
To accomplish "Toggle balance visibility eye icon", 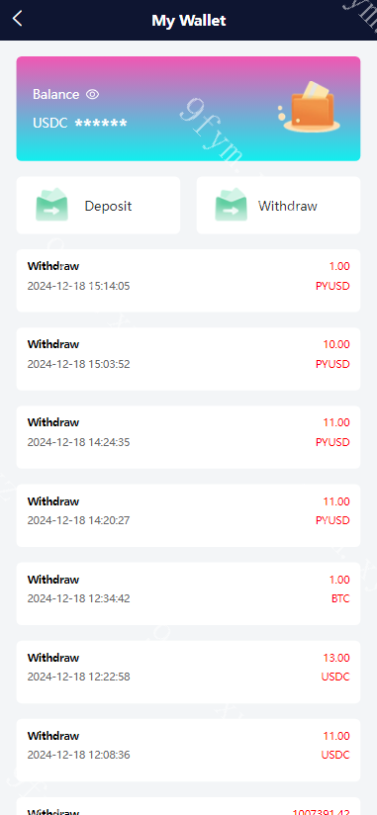I will pyautogui.click(x=93, y=94).
